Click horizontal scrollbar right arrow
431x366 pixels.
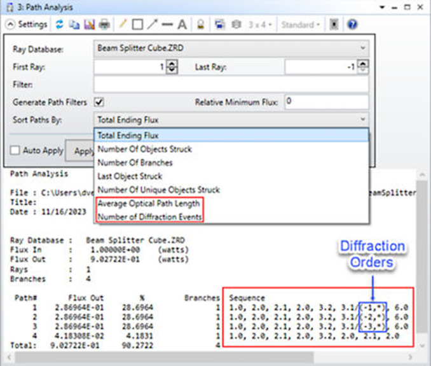point(410,357)
